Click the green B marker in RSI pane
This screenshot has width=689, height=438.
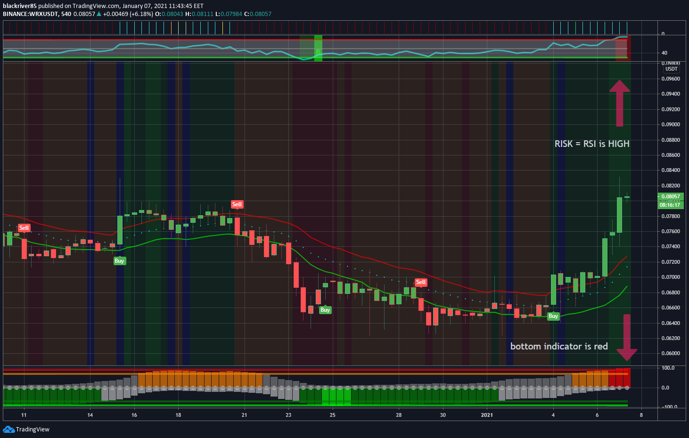click(318, 52)
